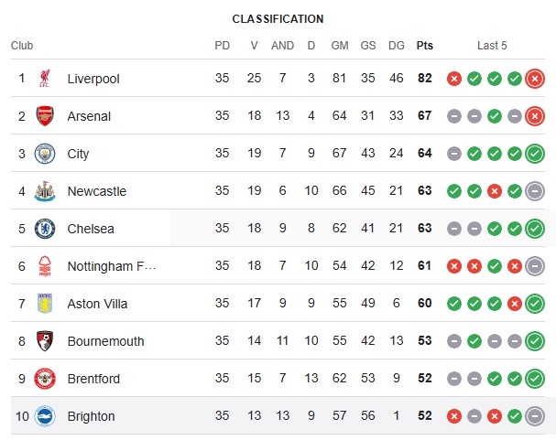The image size is (556, 440).
Task: Click the Bournemouth club crest
Action: [45, 341]
